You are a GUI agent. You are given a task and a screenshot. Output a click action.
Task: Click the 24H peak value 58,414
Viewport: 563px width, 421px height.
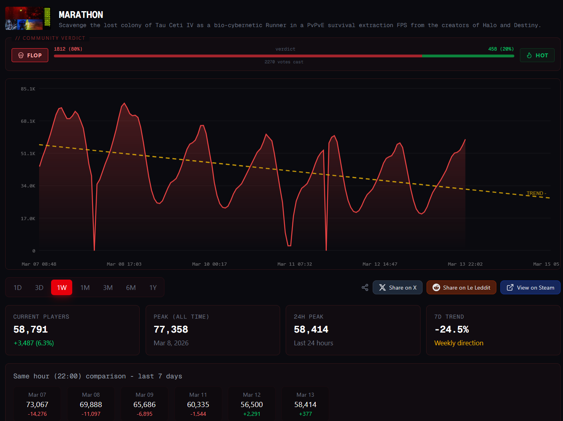tap(311, 329)
